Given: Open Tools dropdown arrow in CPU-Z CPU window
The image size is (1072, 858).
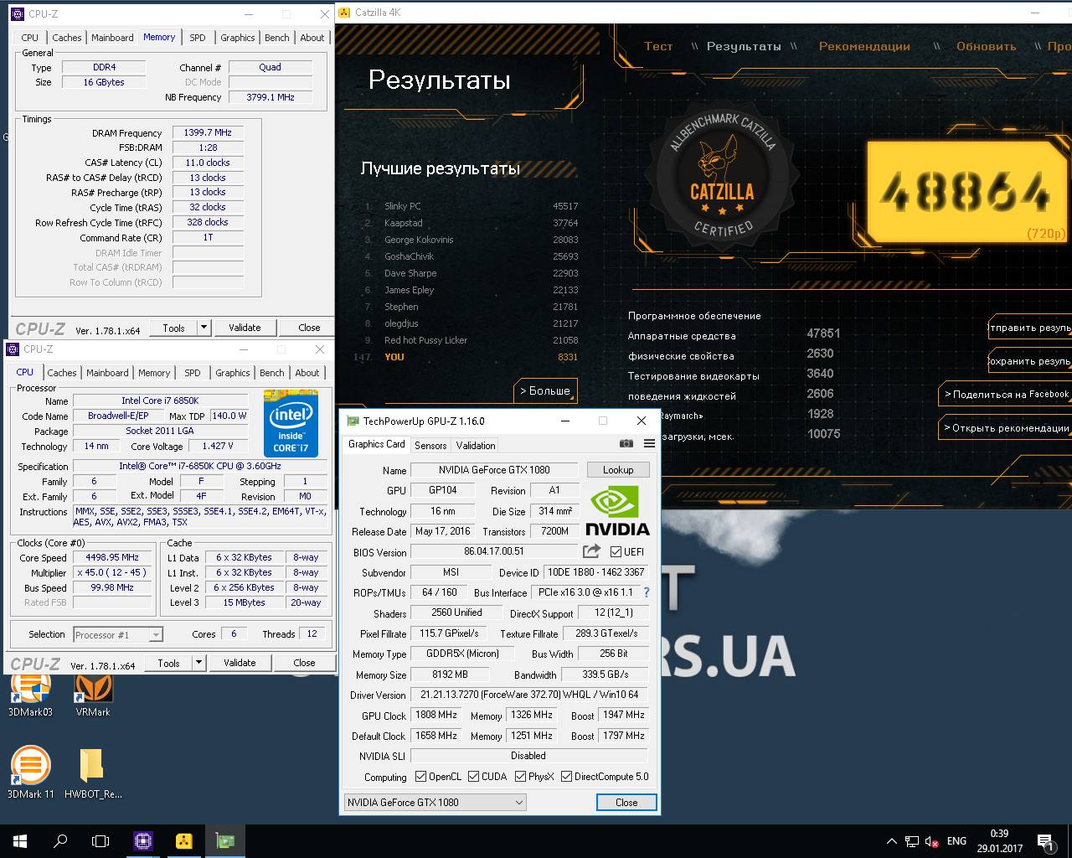Looking at the screenshot, I should (x=198, y=663).
